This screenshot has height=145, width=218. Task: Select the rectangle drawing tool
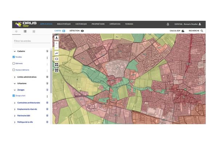click(x=56, y=59)
